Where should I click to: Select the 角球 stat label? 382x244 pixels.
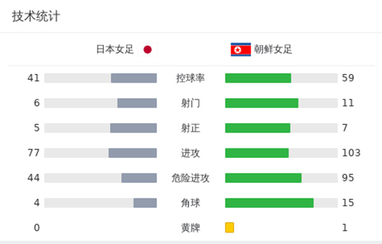(190, 203)
